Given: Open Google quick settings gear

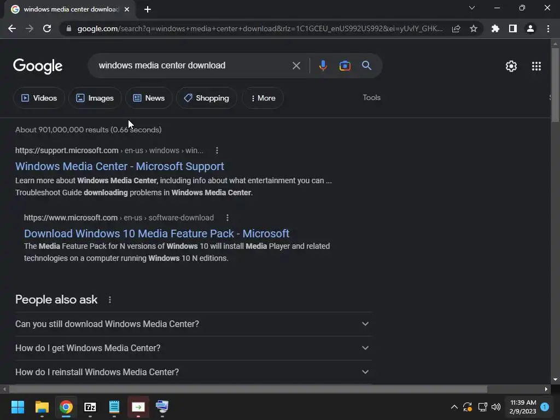Looking at the screenshot, I should pos(511,66).
